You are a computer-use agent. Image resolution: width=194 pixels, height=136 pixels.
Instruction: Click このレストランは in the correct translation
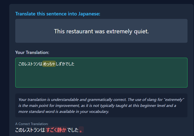[x=30, y=130]
